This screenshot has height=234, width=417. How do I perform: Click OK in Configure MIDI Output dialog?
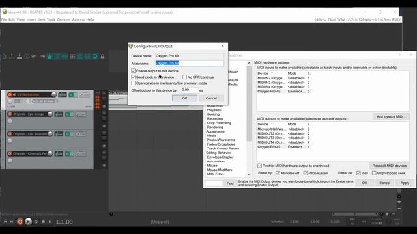pos(184,98)
